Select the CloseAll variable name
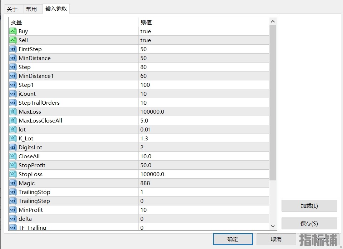The image size is (343, 249). [29, 156]
